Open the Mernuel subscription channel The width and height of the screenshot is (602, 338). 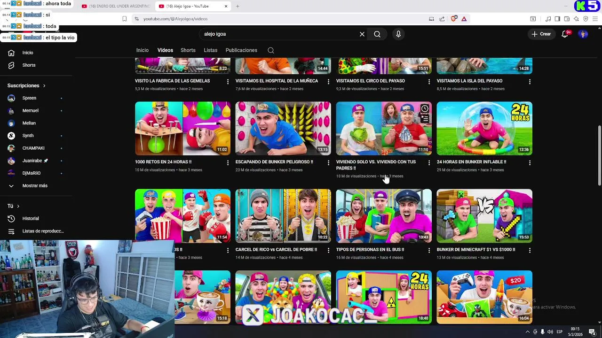pyautogui.click(x=36, y=111)
